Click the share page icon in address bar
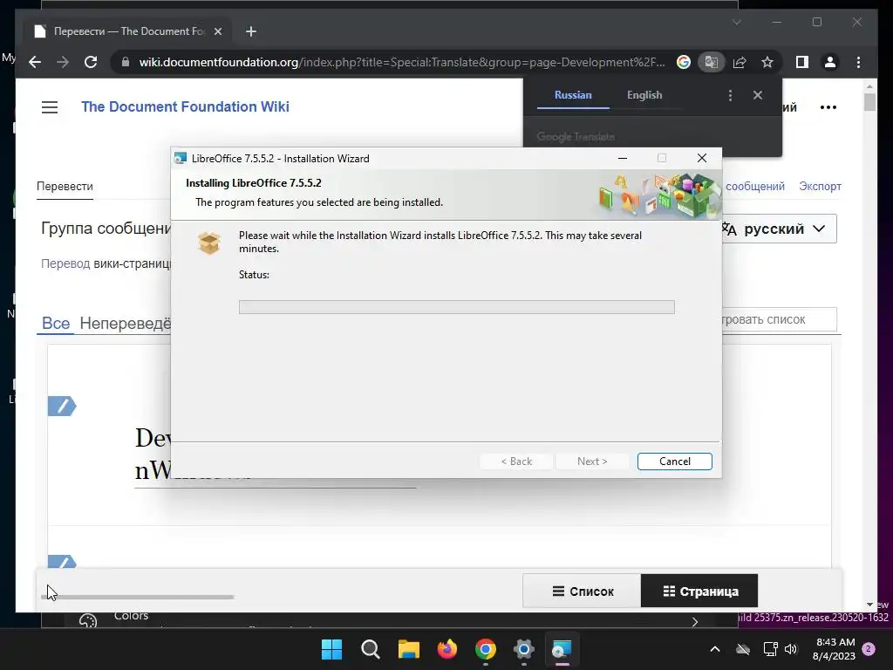Image resolution: width=893 pixels, height=670 pixels. pyautogui.click(x=740, y=62)
